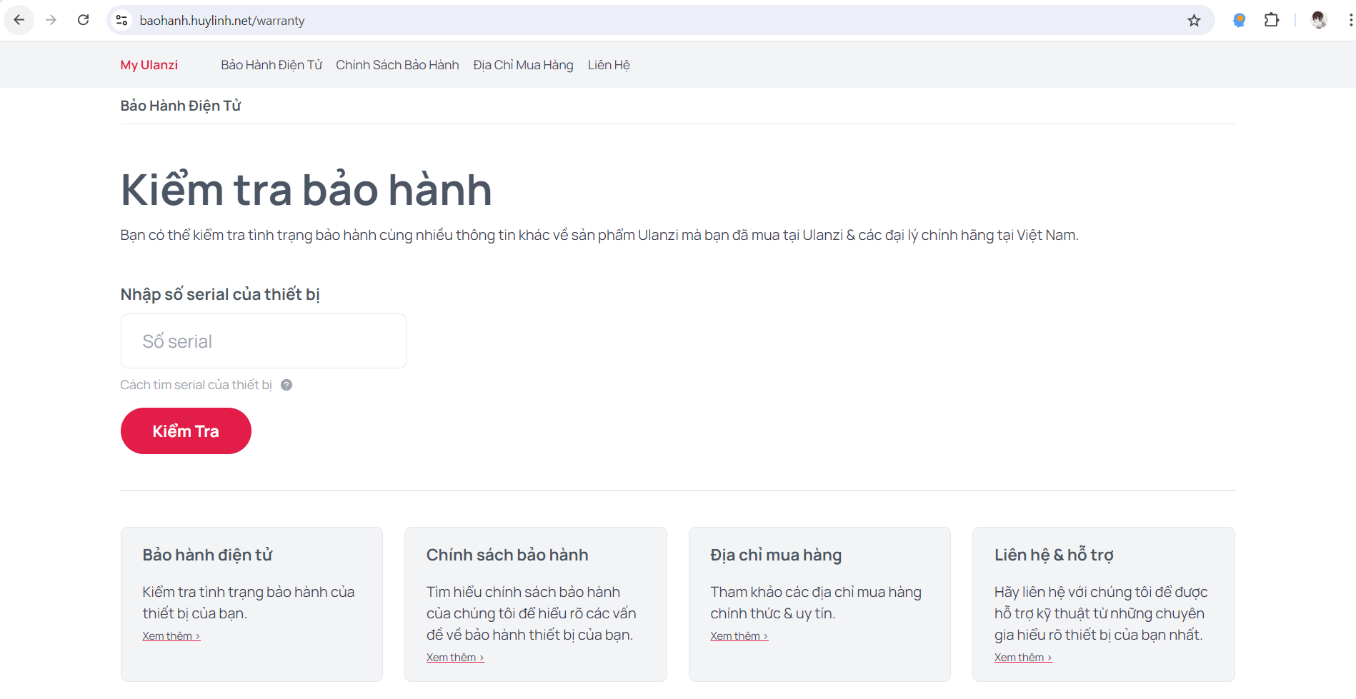View site information icon in address bar
The width and height of the screenshot is (1356, 699).
tap(122, 21)
